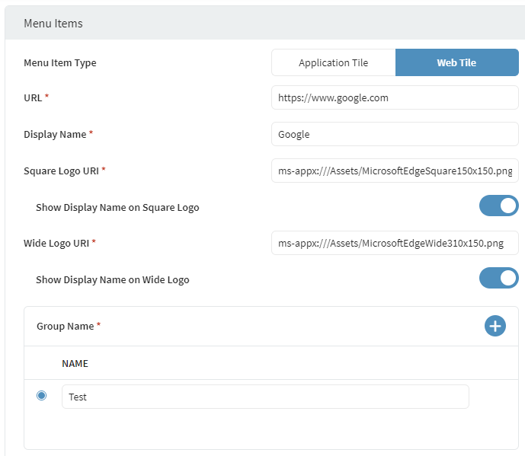Screen dimensions: 525x456
Task: Click the Square Logo URI text box
Action: click(x=395, y=171)
